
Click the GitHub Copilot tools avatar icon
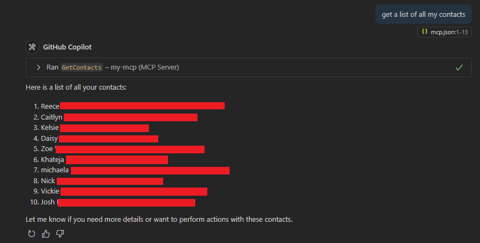click(x=32, y=47)
